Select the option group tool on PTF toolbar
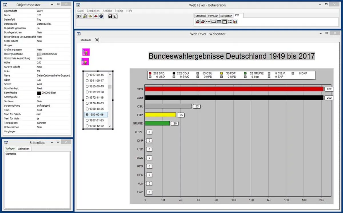 pos(229,21)
